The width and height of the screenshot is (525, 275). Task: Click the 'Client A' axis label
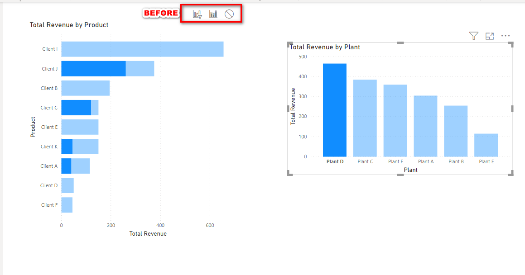(49, 166)
